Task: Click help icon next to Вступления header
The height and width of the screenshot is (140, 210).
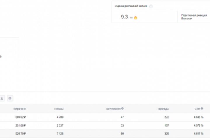Action: (x=123, y=108)
